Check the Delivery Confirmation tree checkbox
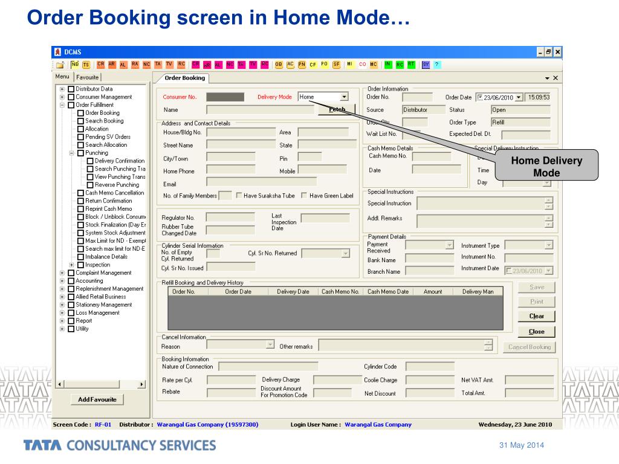 tap(90, 161)
